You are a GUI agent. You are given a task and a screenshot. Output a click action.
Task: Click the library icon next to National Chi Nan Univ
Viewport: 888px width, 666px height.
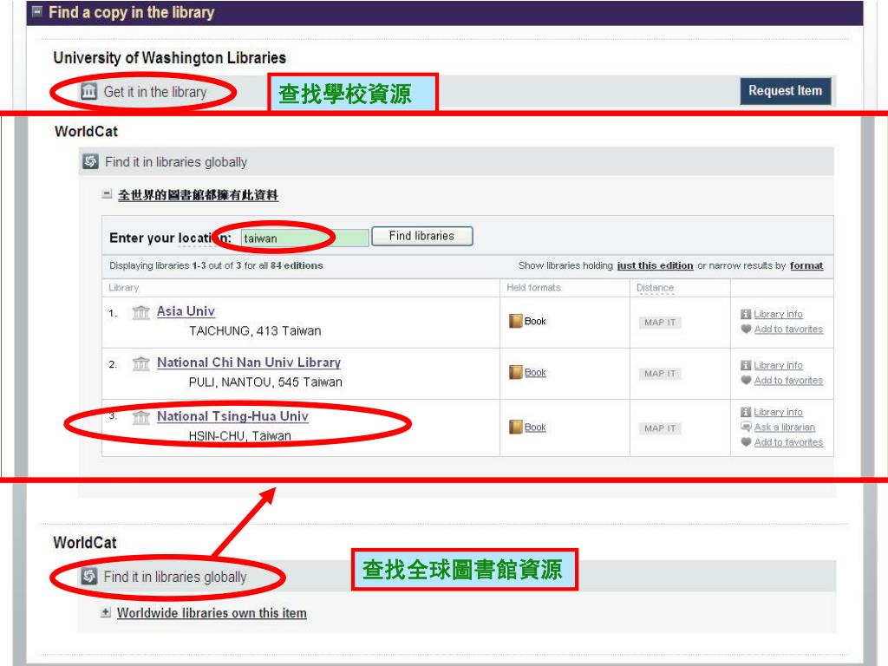(x=140, y=363)
